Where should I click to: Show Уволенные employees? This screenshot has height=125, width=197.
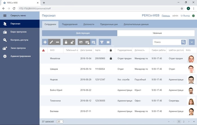156,33
